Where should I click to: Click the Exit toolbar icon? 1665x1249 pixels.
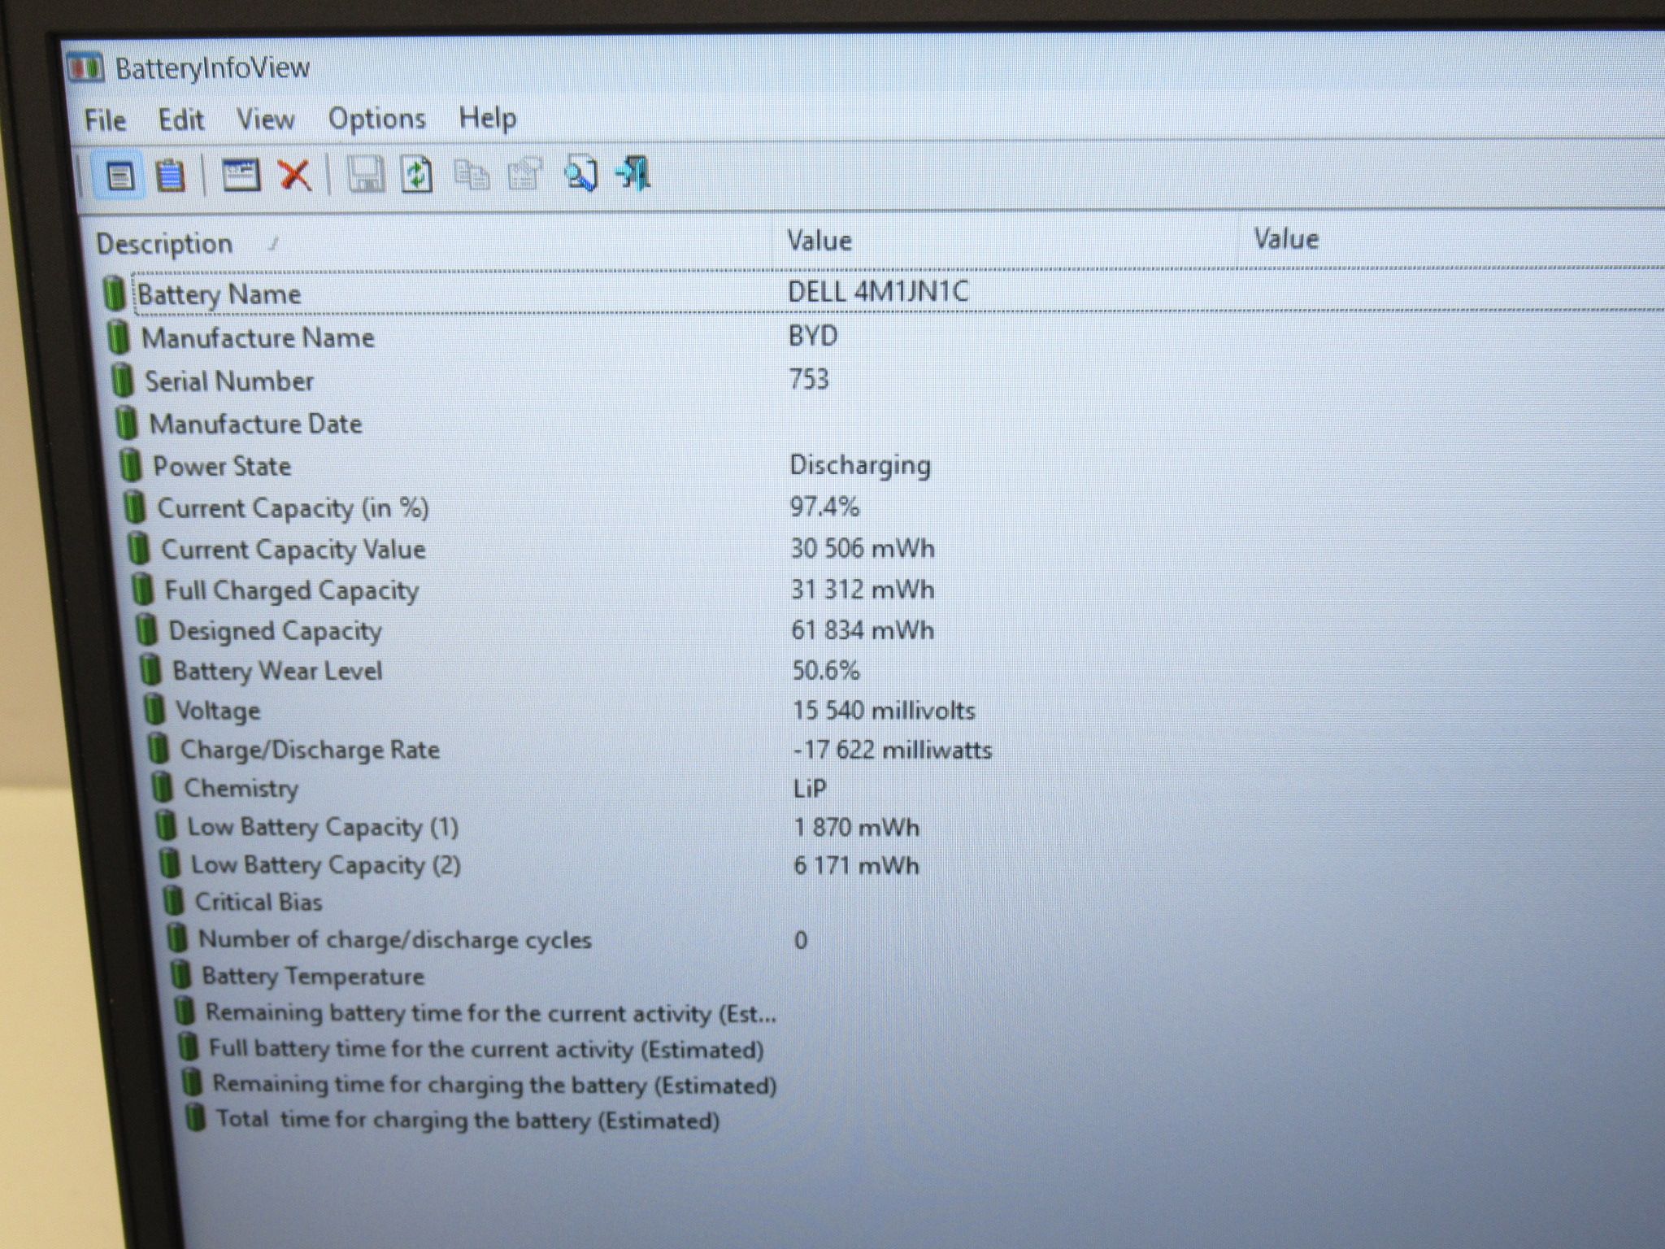[634, 173]
